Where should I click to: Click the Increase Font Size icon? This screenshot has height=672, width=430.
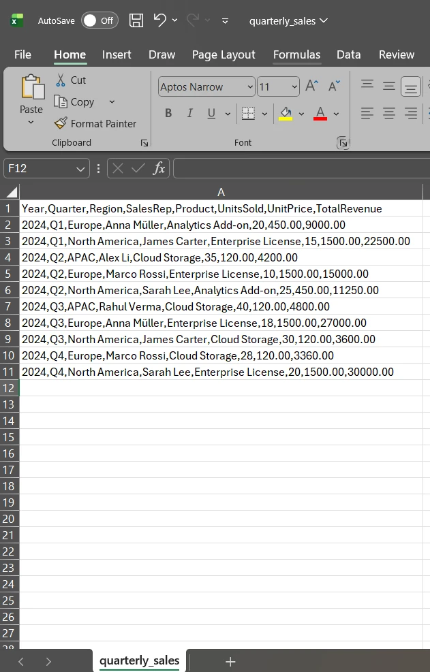[x=311, y=86]
